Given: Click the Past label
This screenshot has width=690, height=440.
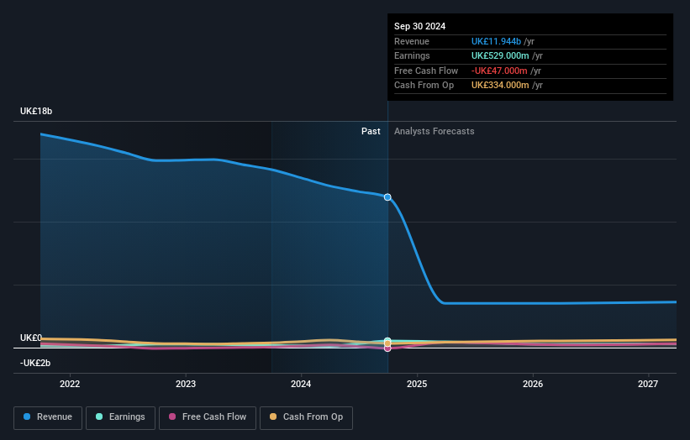Looking at the screenshot, I should [371, 132].
